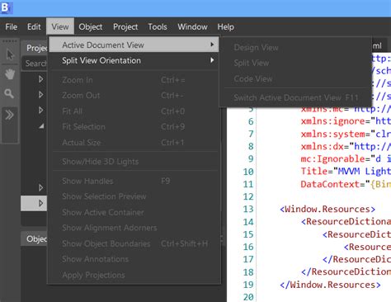Open the Project menu
Viewport: 391px width, 302px height.
(125, 27)
